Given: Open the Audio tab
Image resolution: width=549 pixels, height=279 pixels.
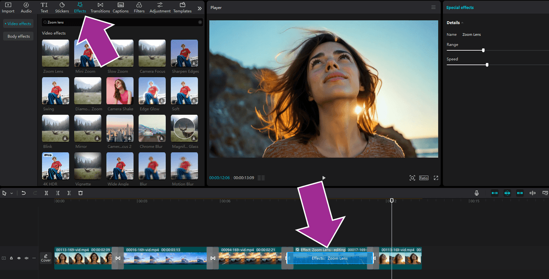Looking at the screenshot, I should [26, 7].
